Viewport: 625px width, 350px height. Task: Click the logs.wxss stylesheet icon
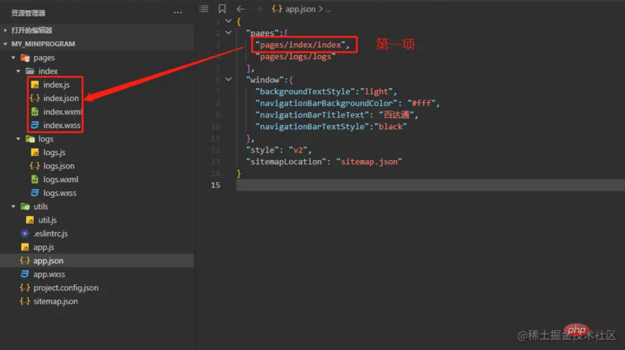click(35, 193)
